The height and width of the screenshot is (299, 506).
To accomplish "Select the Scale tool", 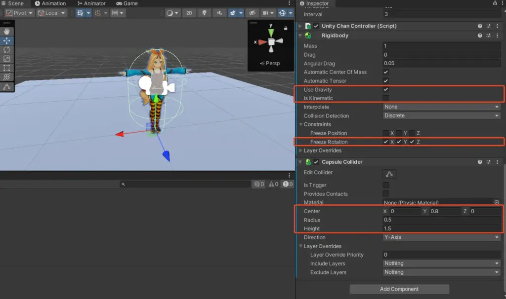I will tap(7, 59).
